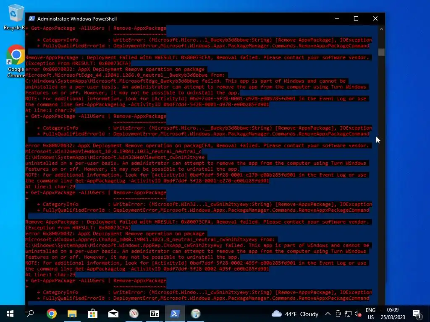The height and width of the screenshot is (322, 430).
Task: Click the ActivityID line ending d970-e00b285fd901
Action: (147, 104)
